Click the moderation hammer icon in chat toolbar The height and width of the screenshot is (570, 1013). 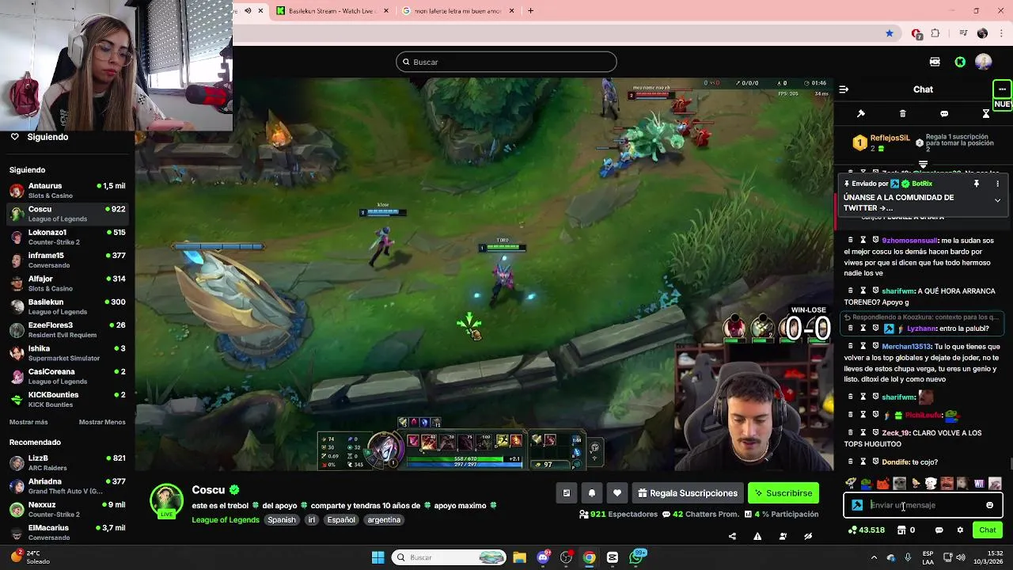[861, 114]
